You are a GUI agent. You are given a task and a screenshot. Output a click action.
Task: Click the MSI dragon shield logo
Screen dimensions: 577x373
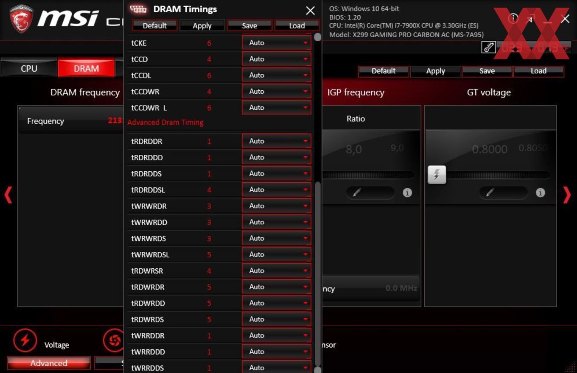click(21, 19)
